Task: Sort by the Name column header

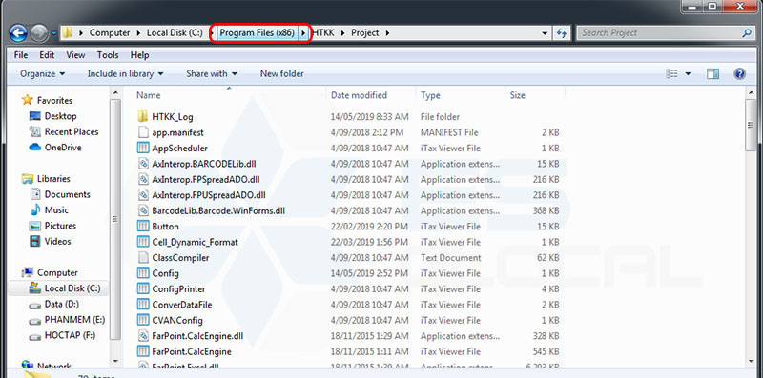Action: (x=149, y=95)
